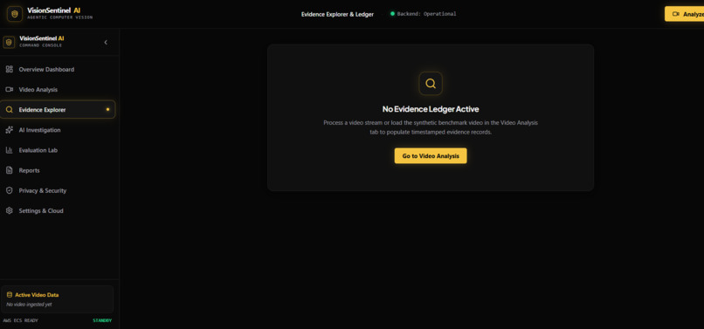
Task: Open the Video Analysis section
Action: click(x=58, y=89)
